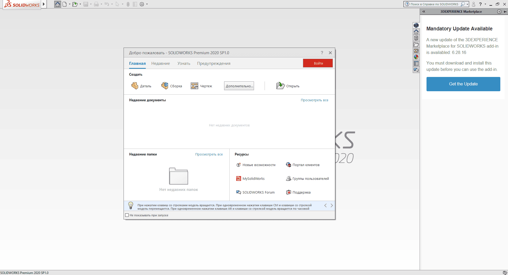This screenshot has width=508, height=275.
Task: Click the greyed Save toolbar icon
Action: pos(86,4)
